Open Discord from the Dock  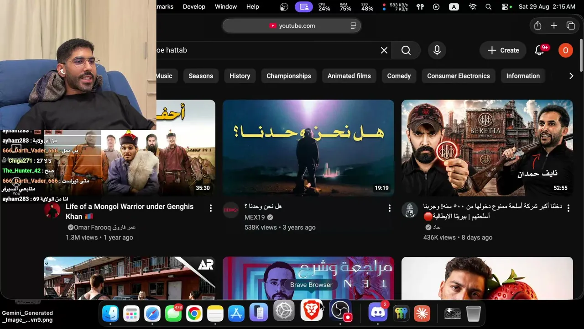coord(378,313)
